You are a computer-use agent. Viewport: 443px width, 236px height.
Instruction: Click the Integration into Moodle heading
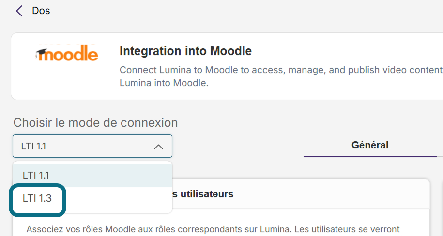(185, 51)
